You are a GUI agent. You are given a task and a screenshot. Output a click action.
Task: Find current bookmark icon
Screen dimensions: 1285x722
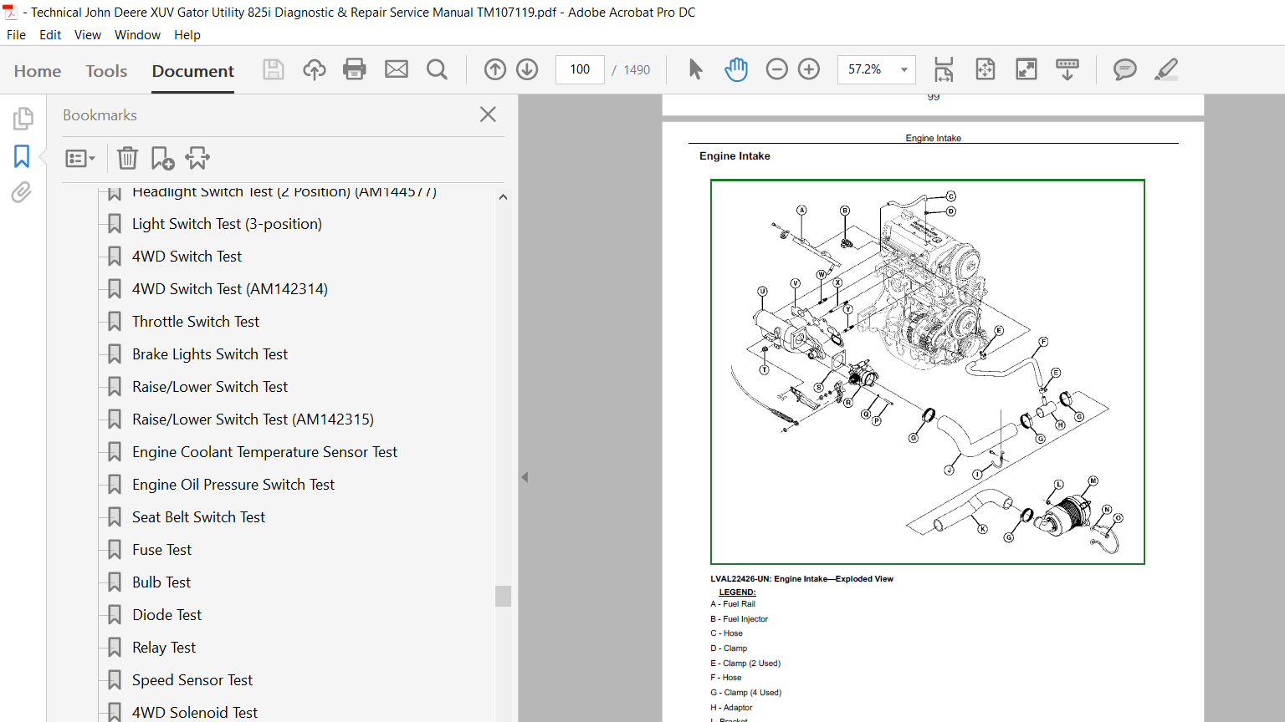tap(197, 158)
